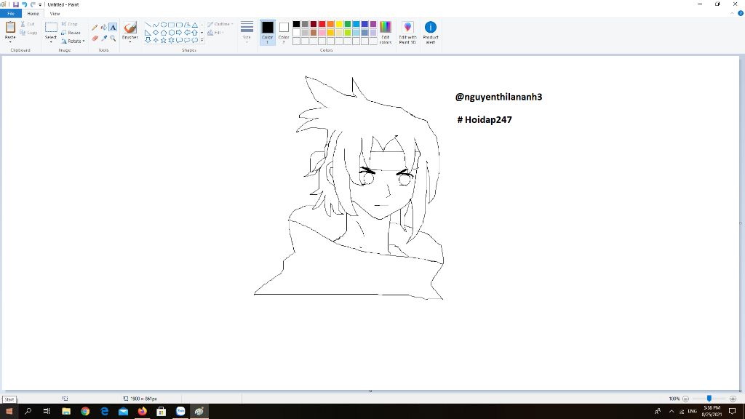
Task: Choose the Pentagon shape
Action: 164,33
